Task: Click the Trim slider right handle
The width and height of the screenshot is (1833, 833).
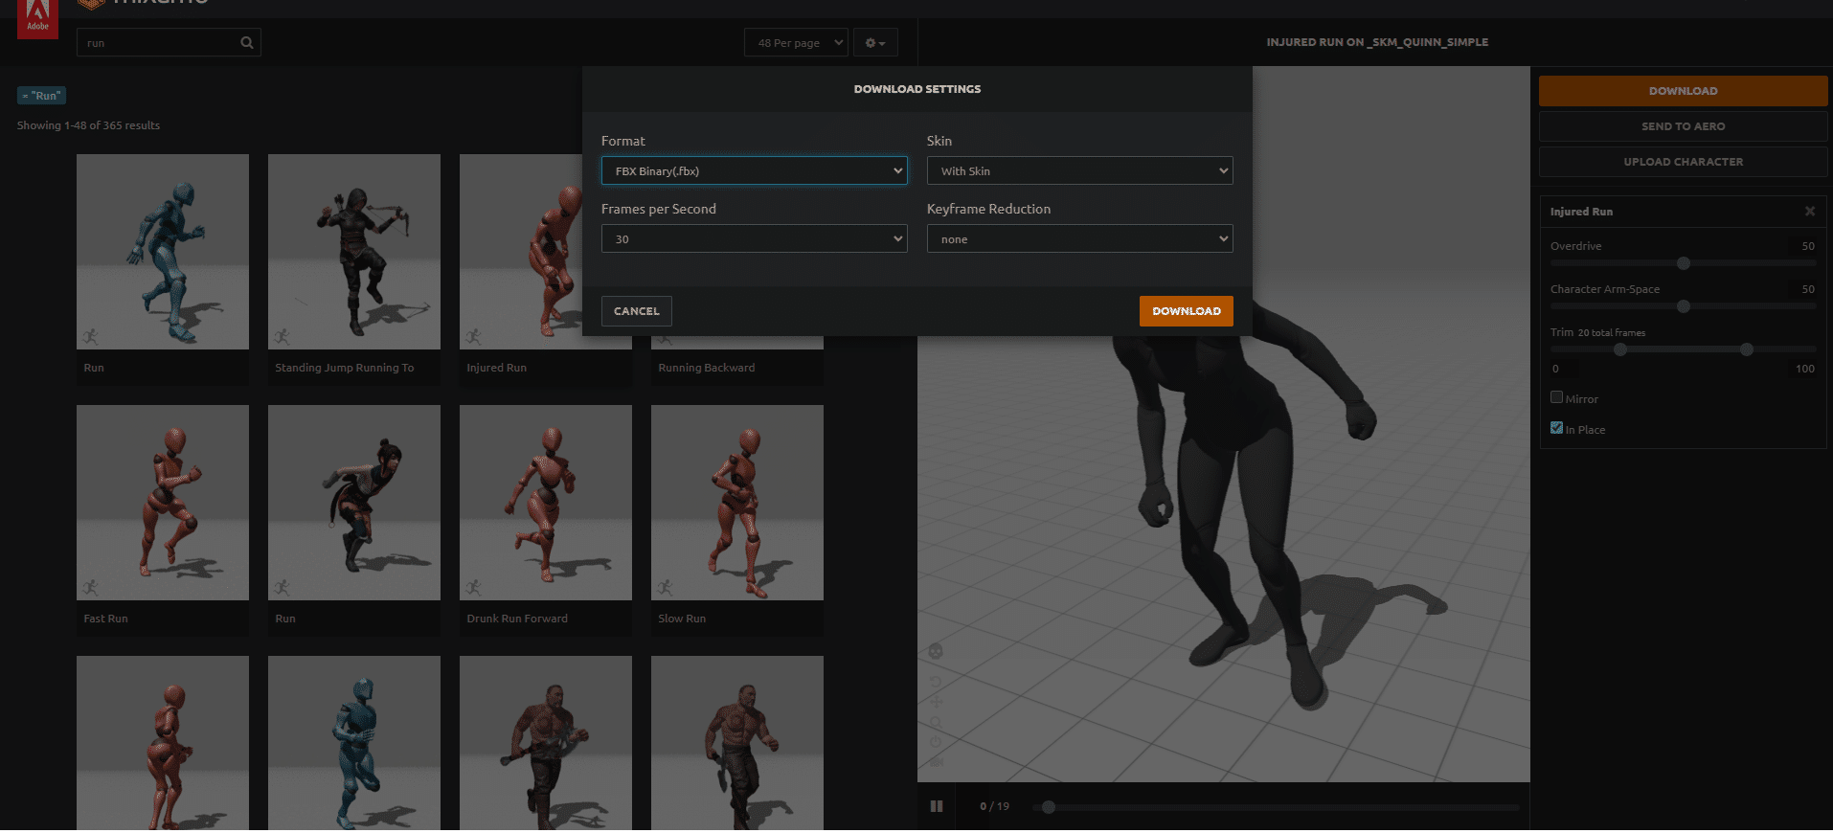Action: (1747, 349)
